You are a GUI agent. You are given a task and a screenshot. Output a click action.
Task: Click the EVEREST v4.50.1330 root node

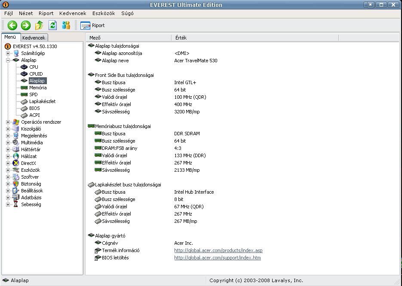[x=35, y=46]
